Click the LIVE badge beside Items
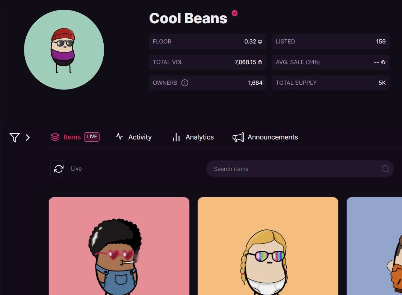The width and height of the screenshot is (402, 295). point(92,137)
